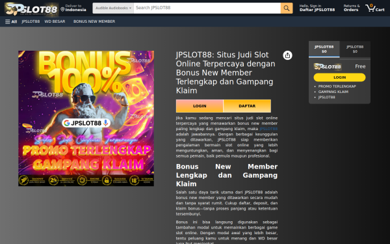The image size is (390, 244).
Task: Click the DAFTAR button
Action: pyautogui.click(x=247, y=106)
